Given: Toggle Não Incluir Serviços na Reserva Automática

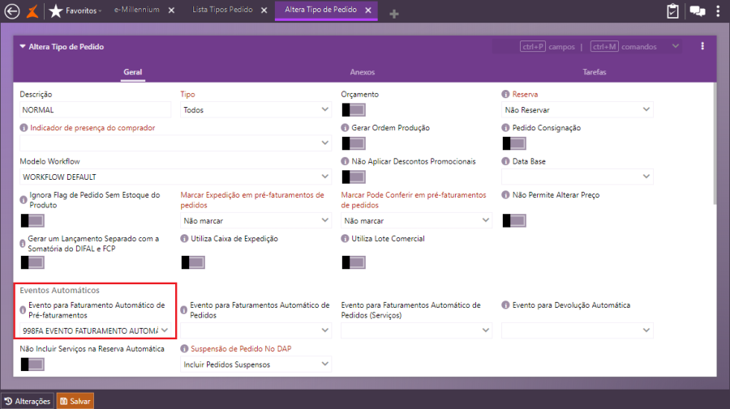Looking at the screenshot, I should point(32,364).
